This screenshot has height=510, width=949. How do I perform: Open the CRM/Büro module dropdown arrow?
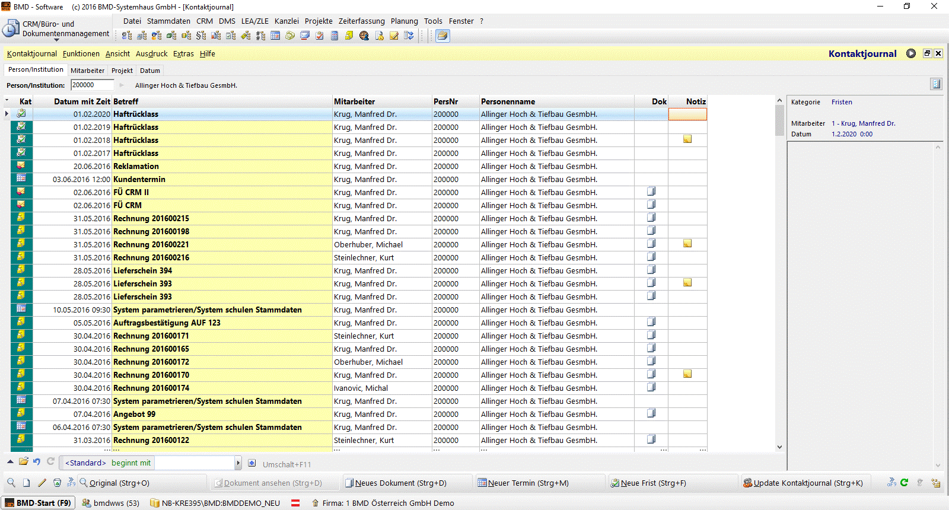pos(57,40)
